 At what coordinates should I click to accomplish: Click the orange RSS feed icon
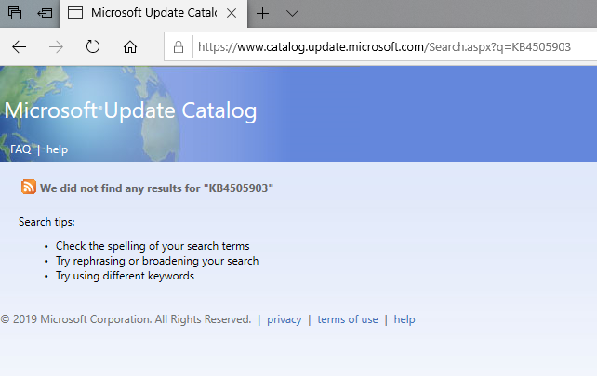click(x=29, y=187)
